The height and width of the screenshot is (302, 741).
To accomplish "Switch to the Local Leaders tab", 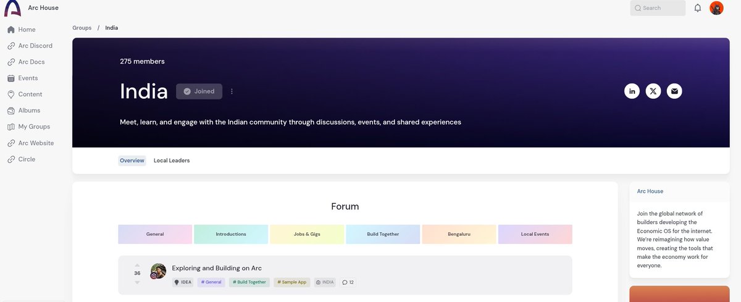I will click(x=172, y=161).
